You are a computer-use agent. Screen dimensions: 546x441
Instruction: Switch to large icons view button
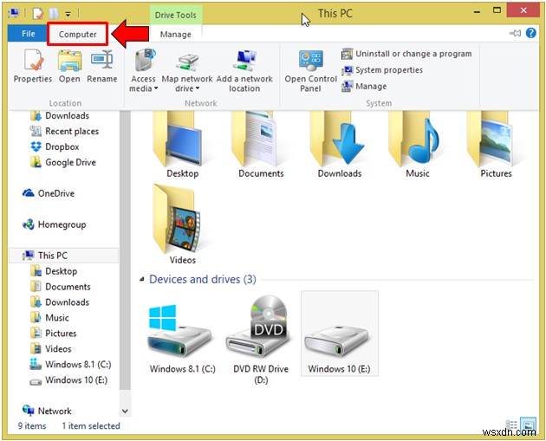(528, 425)
